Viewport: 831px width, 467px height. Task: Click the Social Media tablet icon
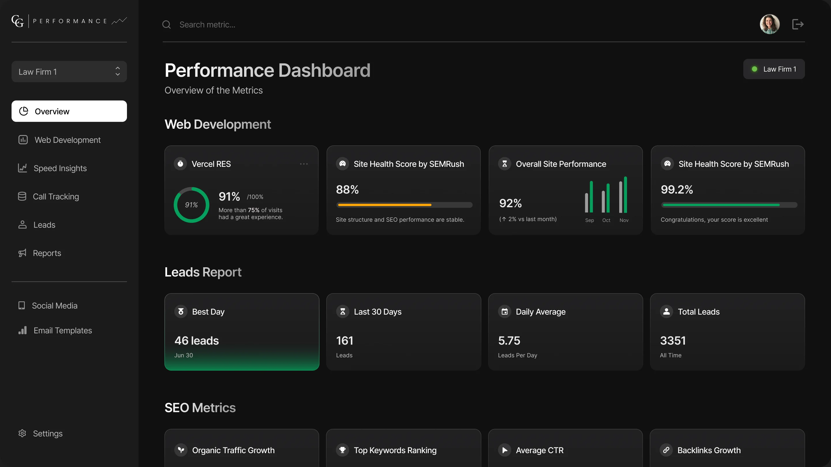[x=22, y=305]
